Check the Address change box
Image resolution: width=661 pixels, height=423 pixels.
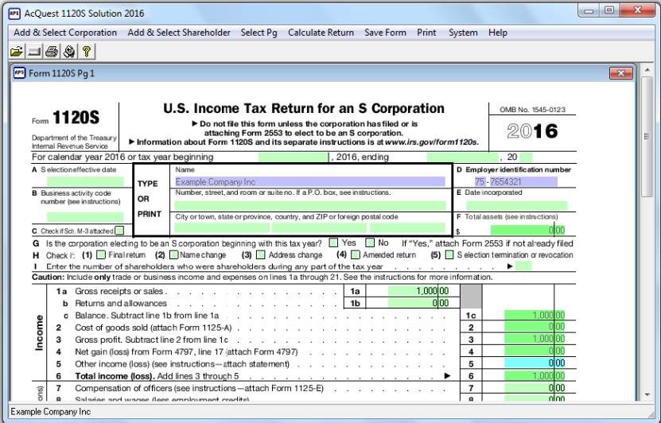click(261, 255)
